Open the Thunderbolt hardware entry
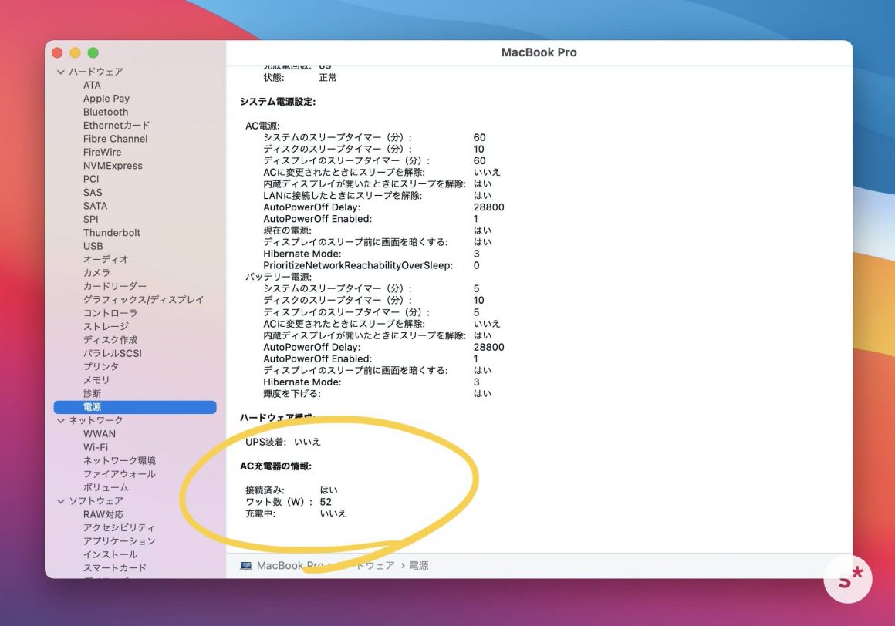895x626 pixels. (x=112, y=233)
